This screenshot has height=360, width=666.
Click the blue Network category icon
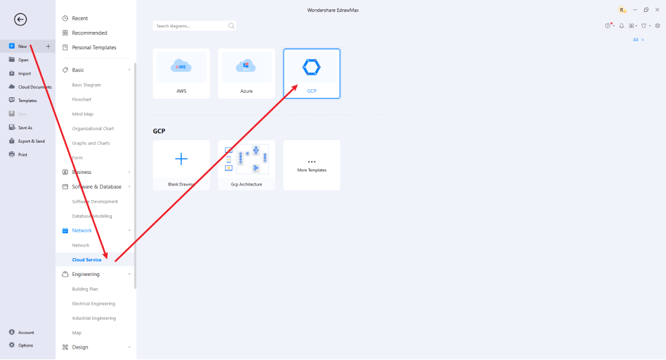click(65, 231)
